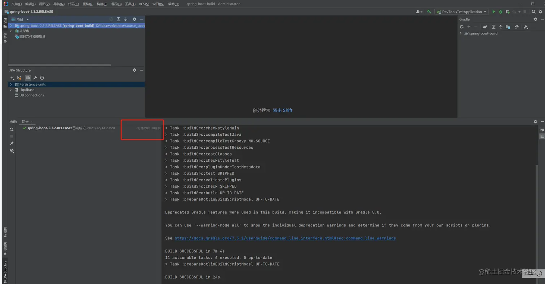Click '11 actionable tasks' output line
This screenshot has height=284, width=545.
tap(219, 258)
